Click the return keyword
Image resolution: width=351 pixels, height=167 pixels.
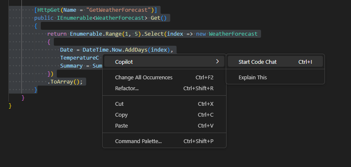[57, 34]
